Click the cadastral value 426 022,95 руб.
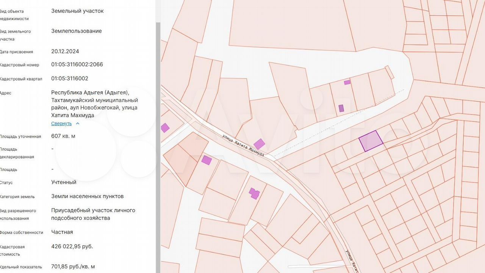Screen dimensions: 485x273 [x=72, y=246]
